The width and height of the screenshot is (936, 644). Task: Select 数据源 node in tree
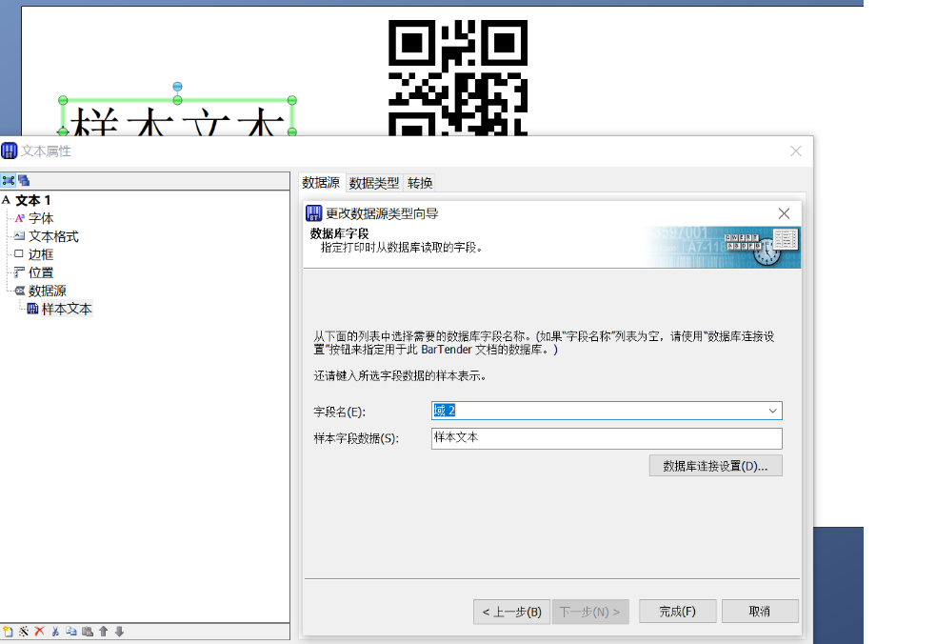[48, 291]
